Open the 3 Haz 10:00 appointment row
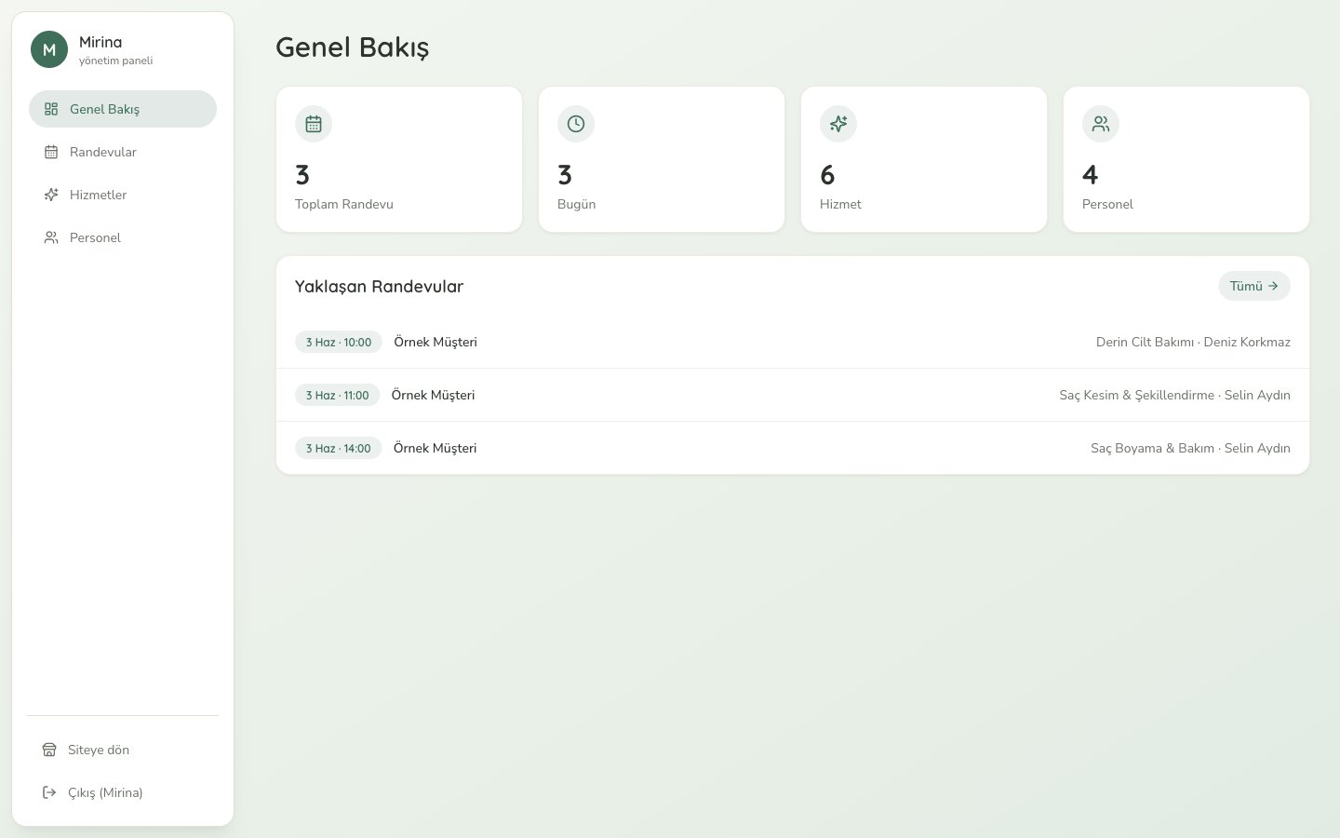The height and width of the screenshot is (838, 1340). (793, 342)
